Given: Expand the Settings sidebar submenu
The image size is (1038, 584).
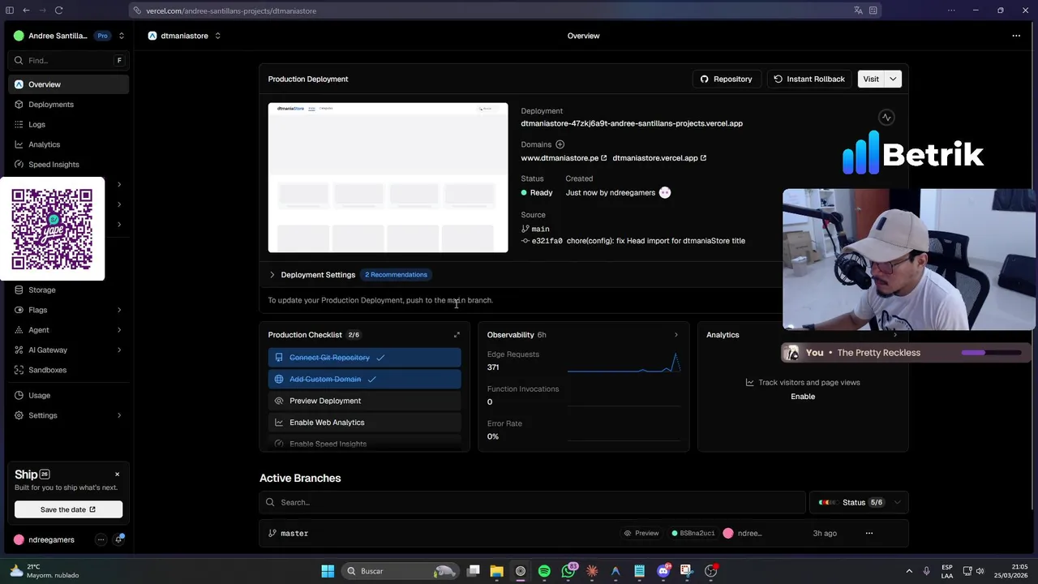Looking at the screenshot, I should click(x=119, y=415).
